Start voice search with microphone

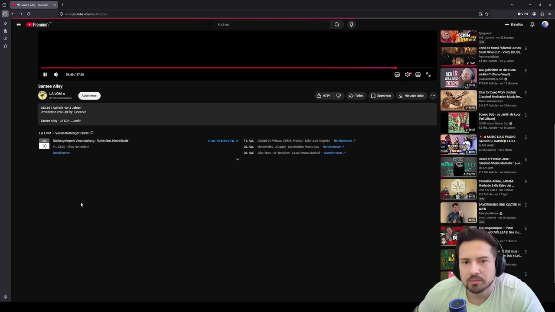[x=352, y=25]
